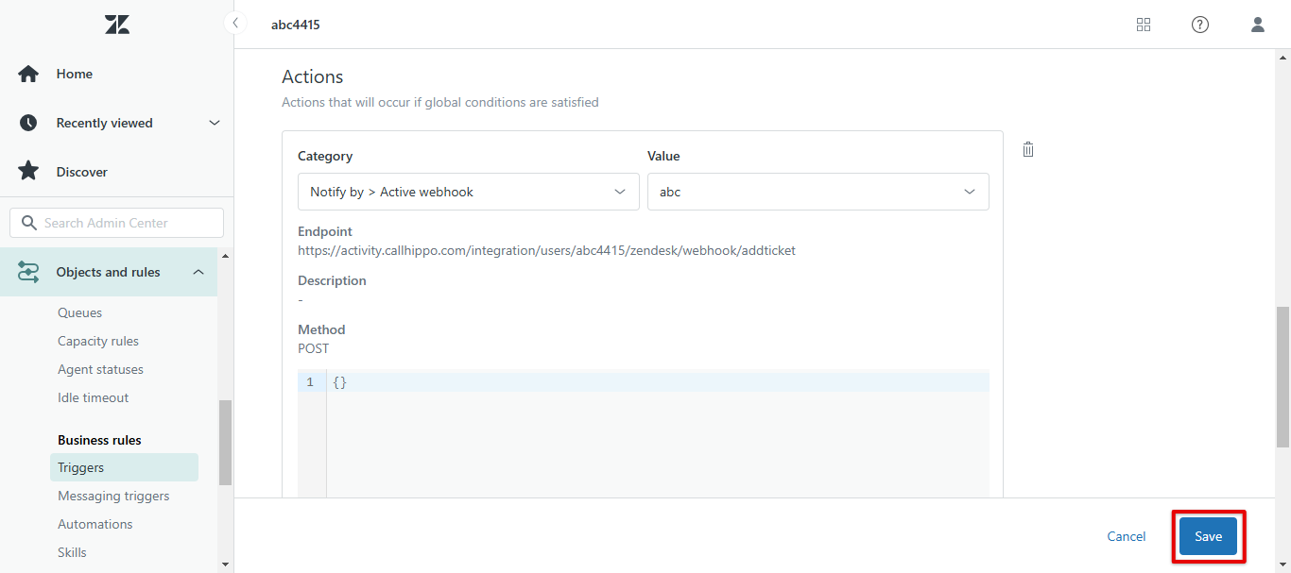Open Agent statuses page
This screenshot has height=573, width=1291.
100,369
